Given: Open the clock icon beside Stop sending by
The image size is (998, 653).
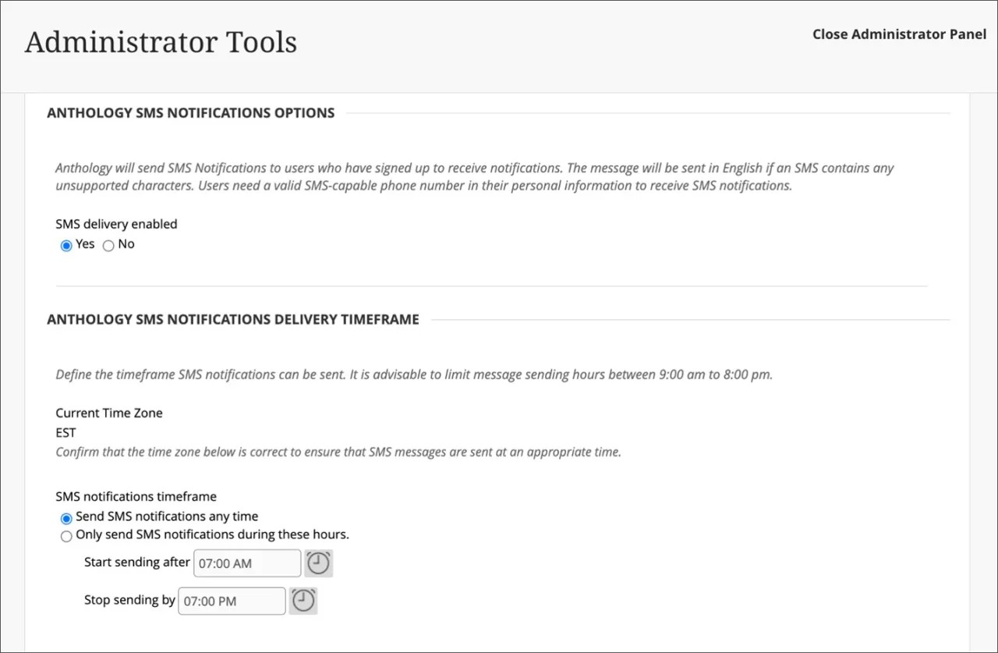Looking at the screenshot, I should click(303, 600).
